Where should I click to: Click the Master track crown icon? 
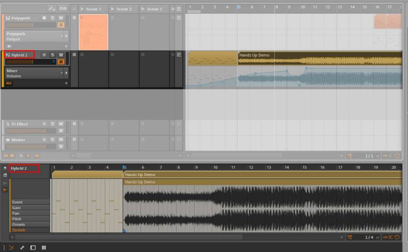8,140
